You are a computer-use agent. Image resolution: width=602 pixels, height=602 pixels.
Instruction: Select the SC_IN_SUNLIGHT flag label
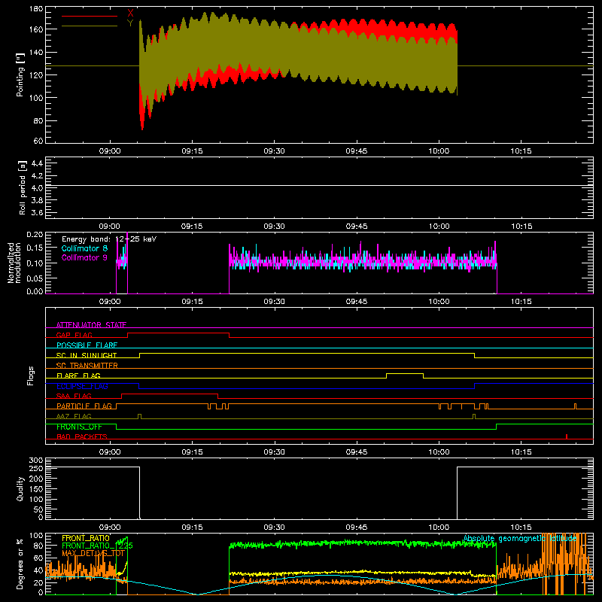(x=87, y=355)
